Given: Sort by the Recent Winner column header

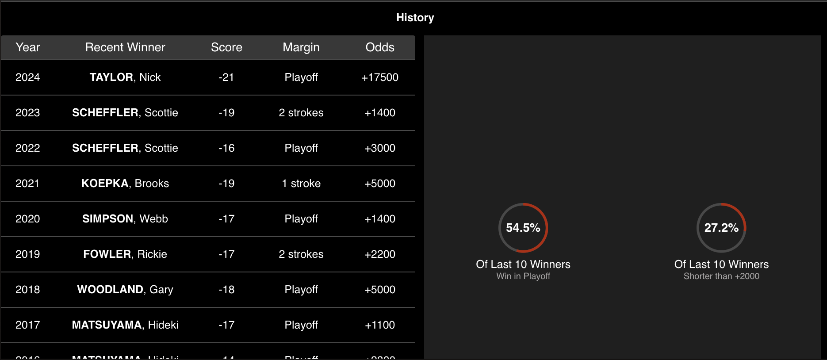Looking at the screenshot, I should point(125,47).
